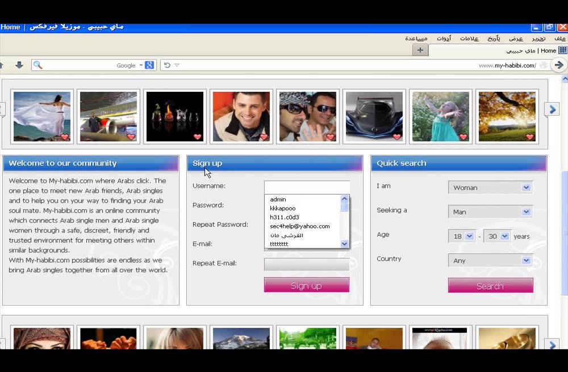568x372 pixels.
Task: Open the Country Any dropdown
Action: (x=491, y=260)
